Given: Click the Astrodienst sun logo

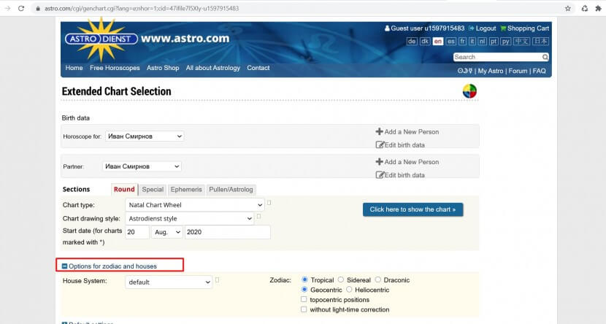Looking at the screenshot, I should pyautogui.click(x=100, y=39).
